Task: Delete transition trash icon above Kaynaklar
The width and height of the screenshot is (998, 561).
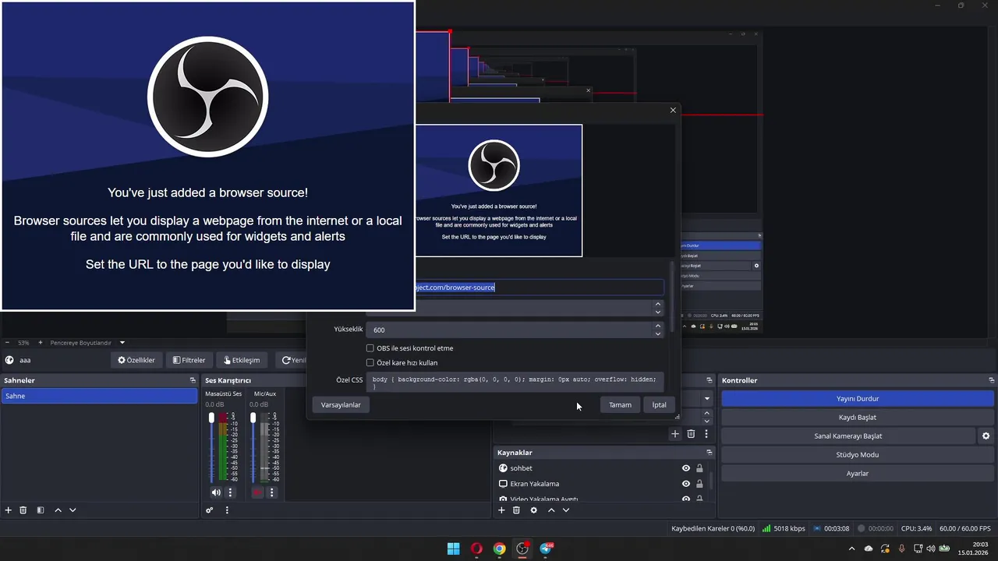Action: [x=691, y=434]
